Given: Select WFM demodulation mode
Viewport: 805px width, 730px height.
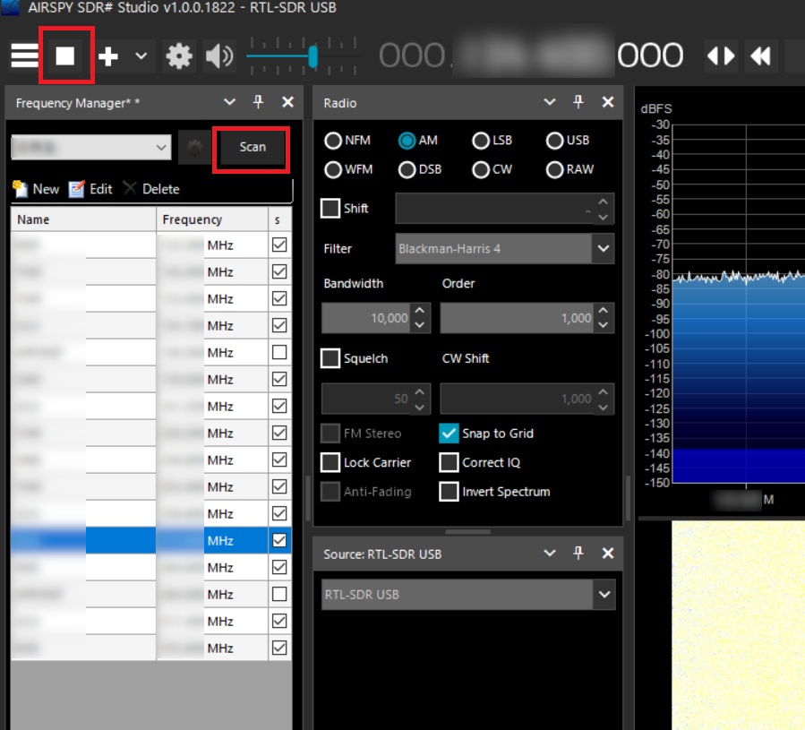Looking at the screenshot, I should click(333, 169).
